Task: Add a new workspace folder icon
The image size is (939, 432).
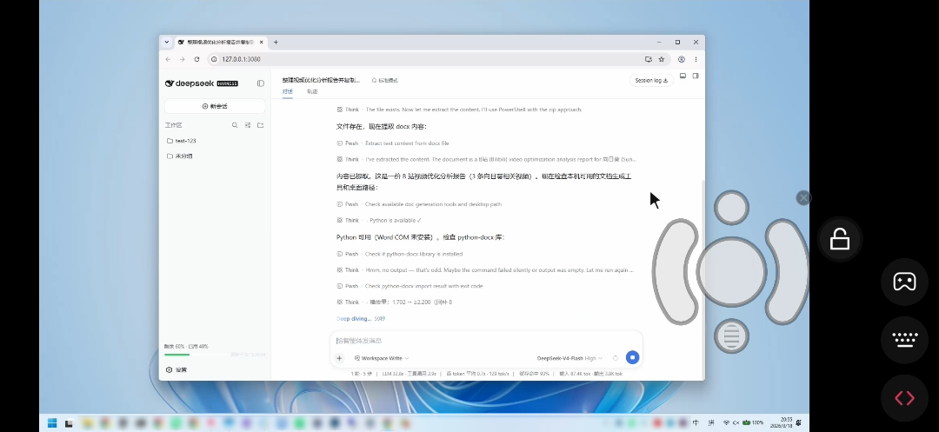Action: point(261,125)
